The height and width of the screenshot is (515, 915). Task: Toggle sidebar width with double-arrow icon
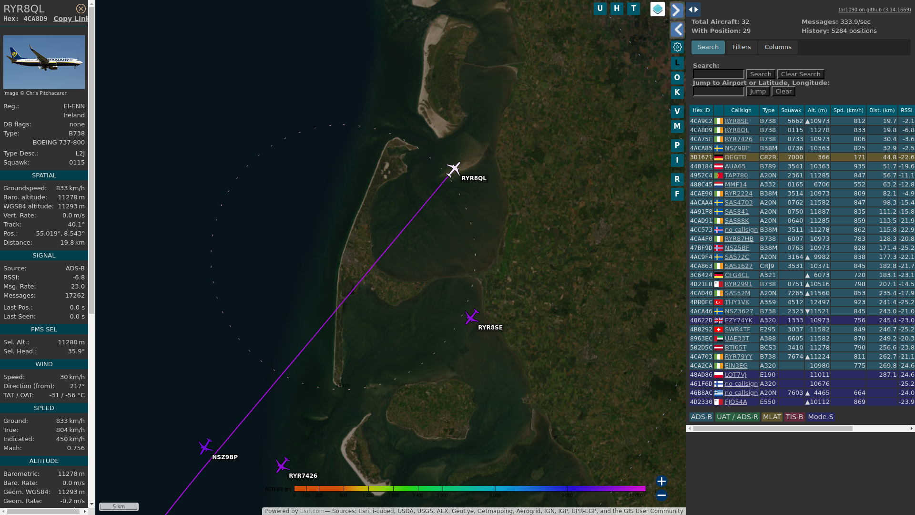(x=693, y=10)
